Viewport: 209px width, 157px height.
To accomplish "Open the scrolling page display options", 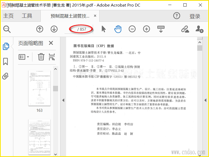I will click(x=161, y=29).
